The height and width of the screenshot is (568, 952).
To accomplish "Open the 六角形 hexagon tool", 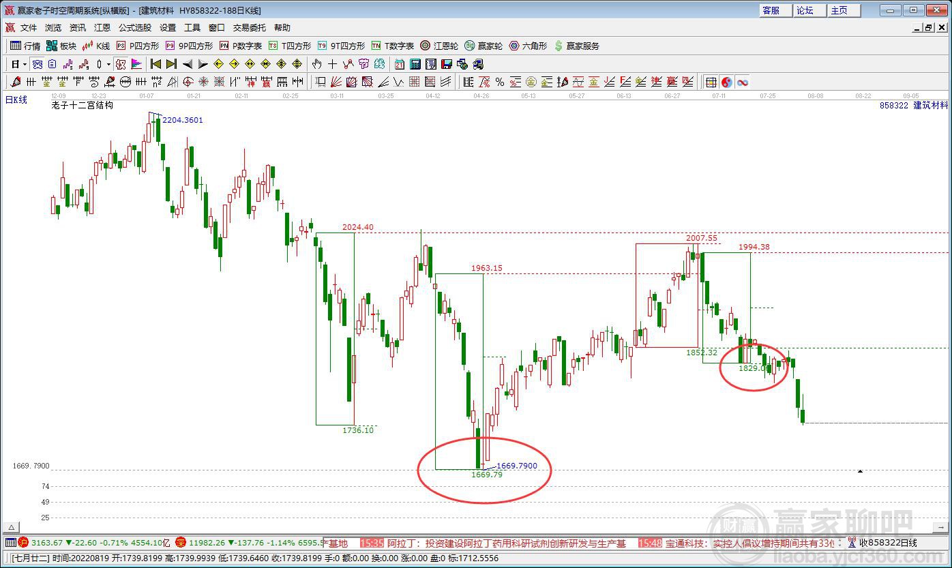I will (x=528, y=46).
